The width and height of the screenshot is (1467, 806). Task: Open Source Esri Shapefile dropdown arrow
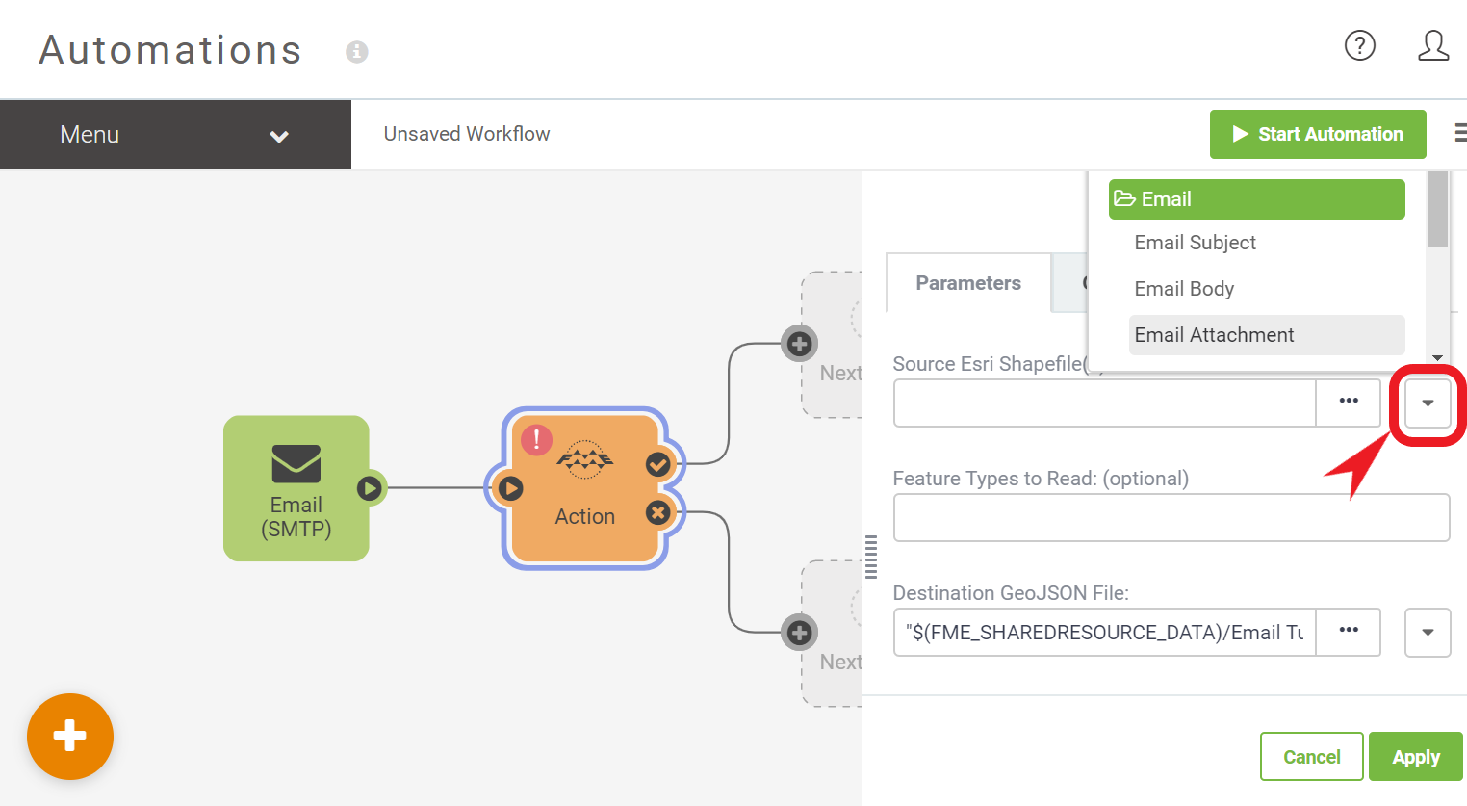pos(1428,403)
